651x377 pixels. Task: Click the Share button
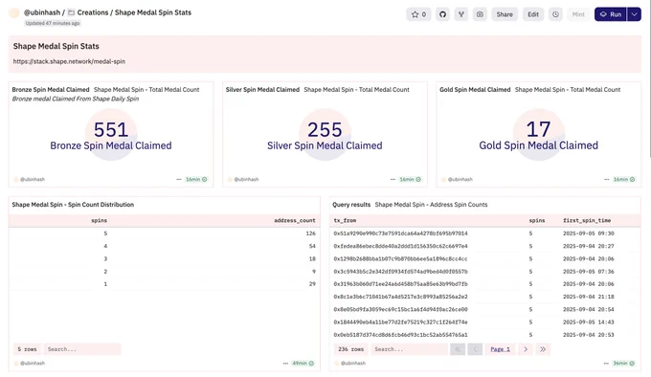click(x=505, y=14)
